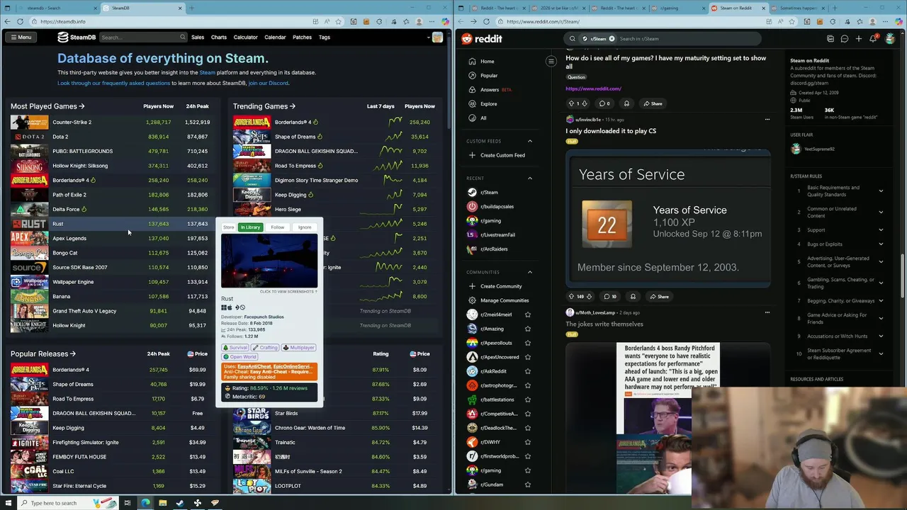This screenshot has height=510, width=907.
Task: Open Road To Empress in Trending Games
Action: pos(295,166)
